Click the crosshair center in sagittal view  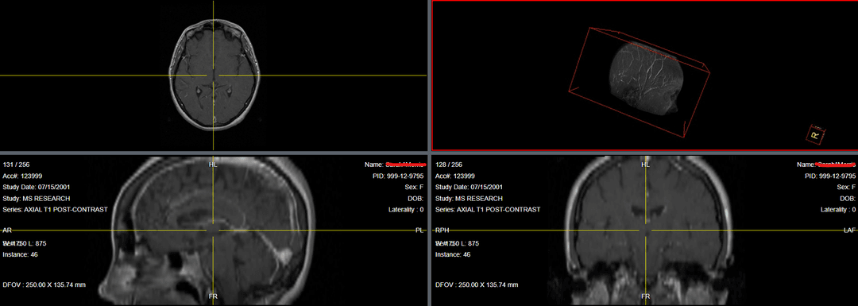pos(214,230)
